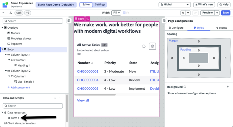
Task: Click the Modeless dialogs icon
Action: 9,38
